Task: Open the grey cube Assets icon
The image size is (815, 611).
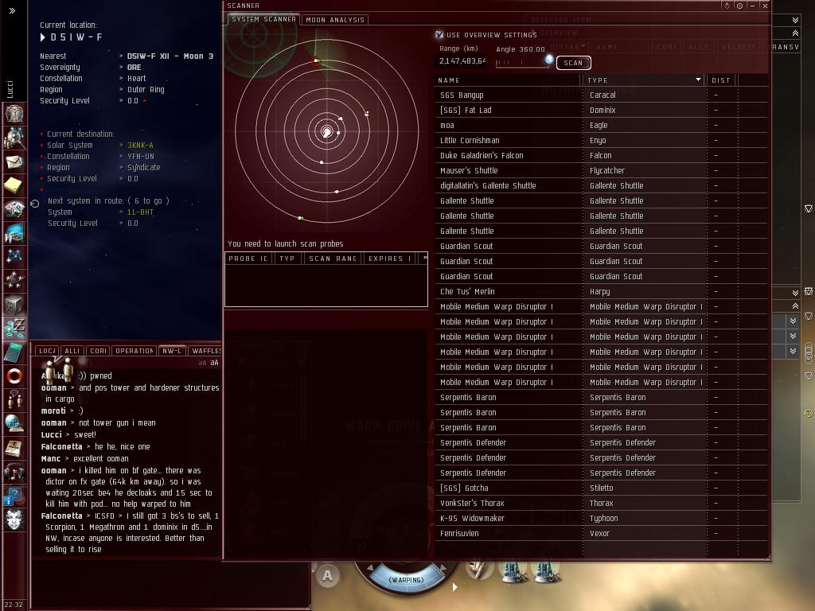Action: (14, 305)
